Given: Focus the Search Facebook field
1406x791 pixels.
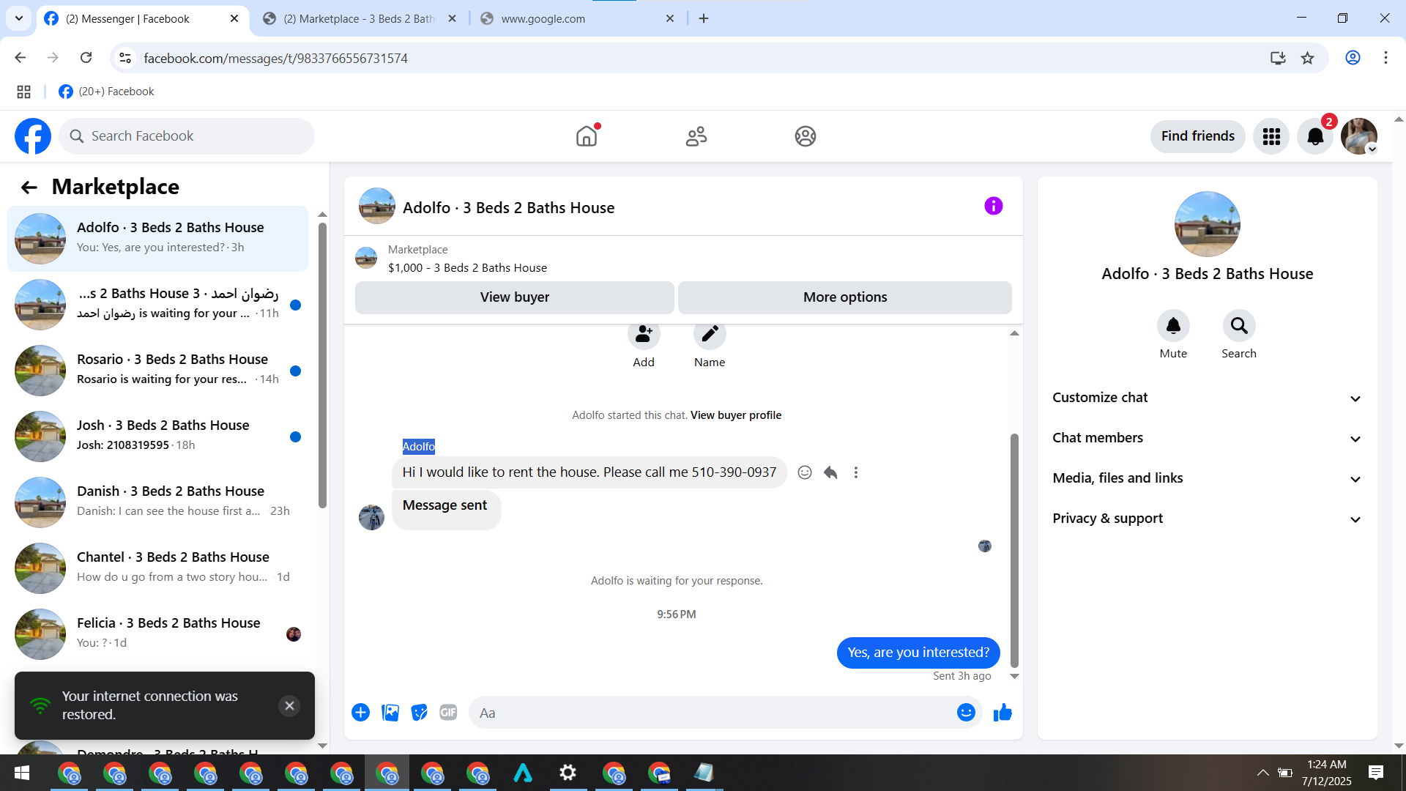Looking at the screenshot, I should click(187, 136).
